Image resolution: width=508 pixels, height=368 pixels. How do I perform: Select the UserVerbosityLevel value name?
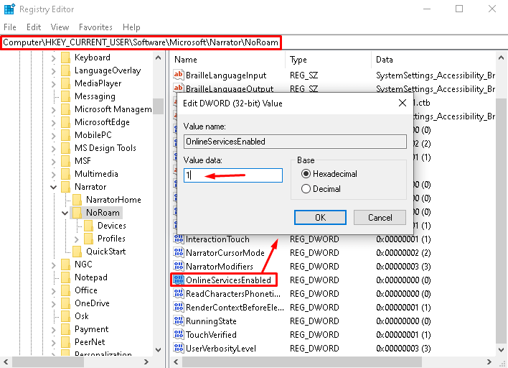pyautogui.click(x=220, y=348)
